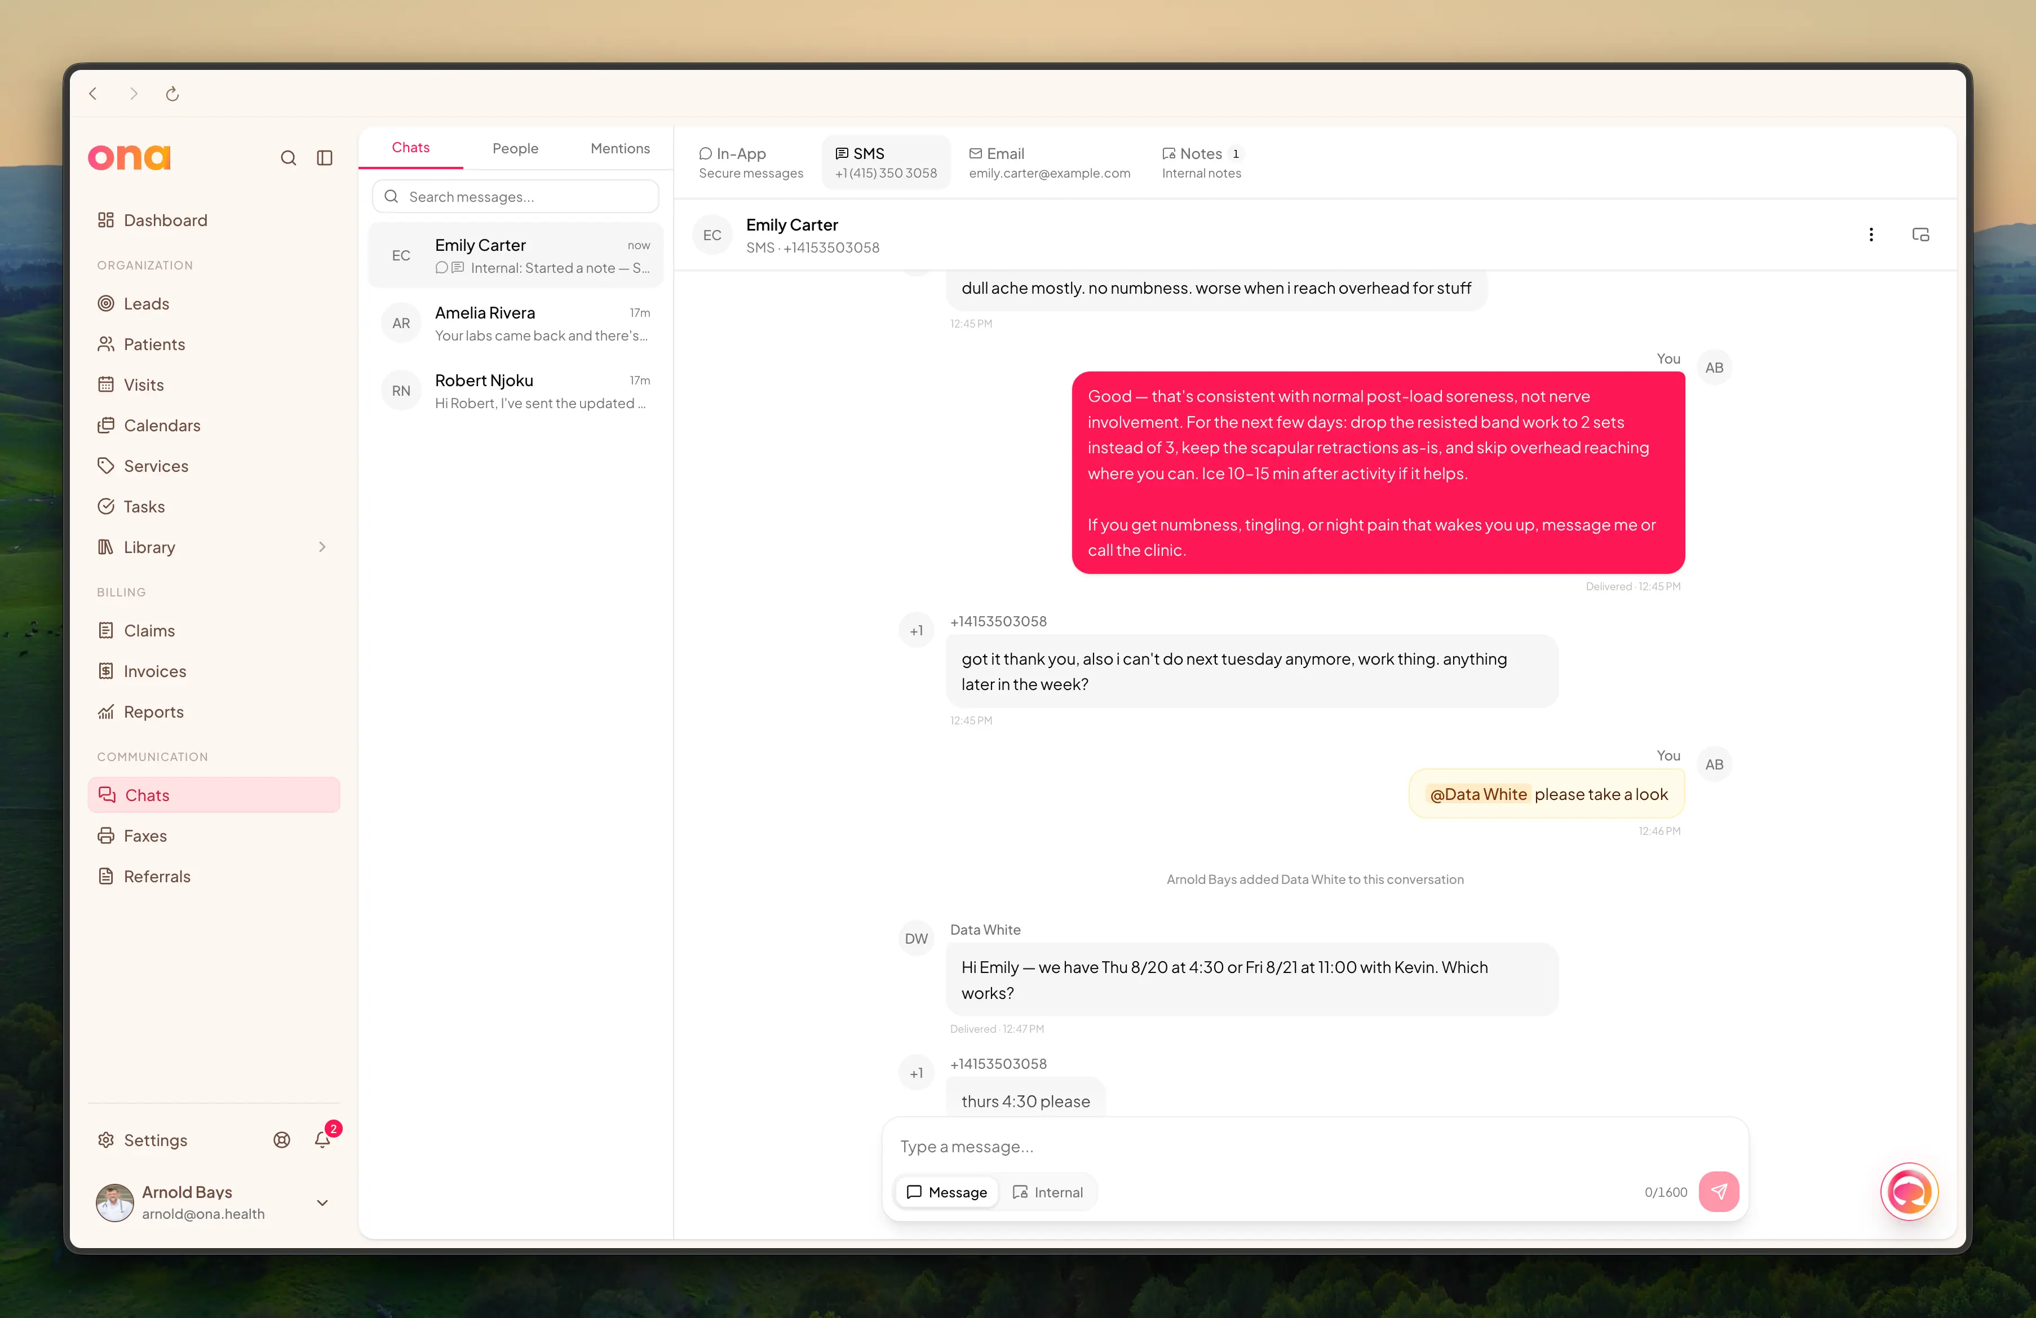This screenshot has width=2036, height=1318.
Task: Click Emily Carter name in header
Action: [x=791, y=225]
